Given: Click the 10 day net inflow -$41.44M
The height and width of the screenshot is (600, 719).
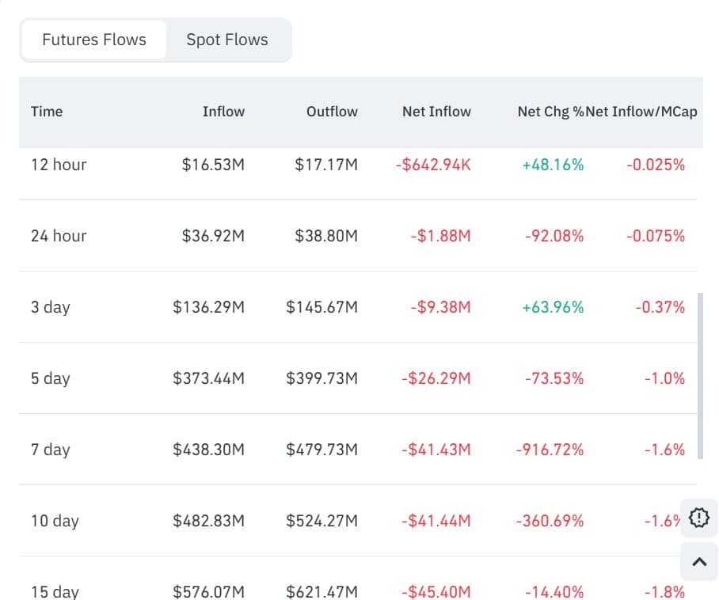Looking at the screenshot, I should tap(436, 521).
